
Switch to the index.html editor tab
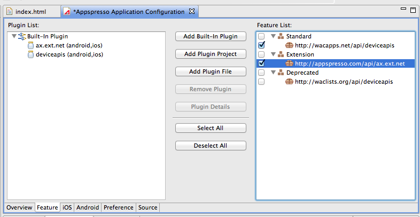pyautogui.click(x=32, y=12)
